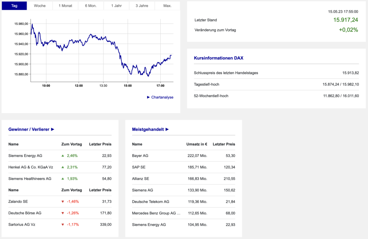This screenshot has height=239, width=368.
Task: Open Siemens Energy AG in Gewinner list
Action: 25,156
